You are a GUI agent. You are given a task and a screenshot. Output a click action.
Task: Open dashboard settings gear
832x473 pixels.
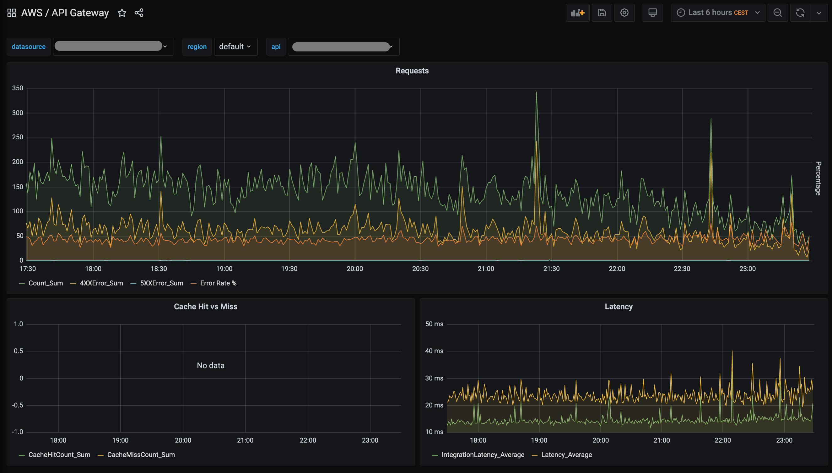coord(624,13)
